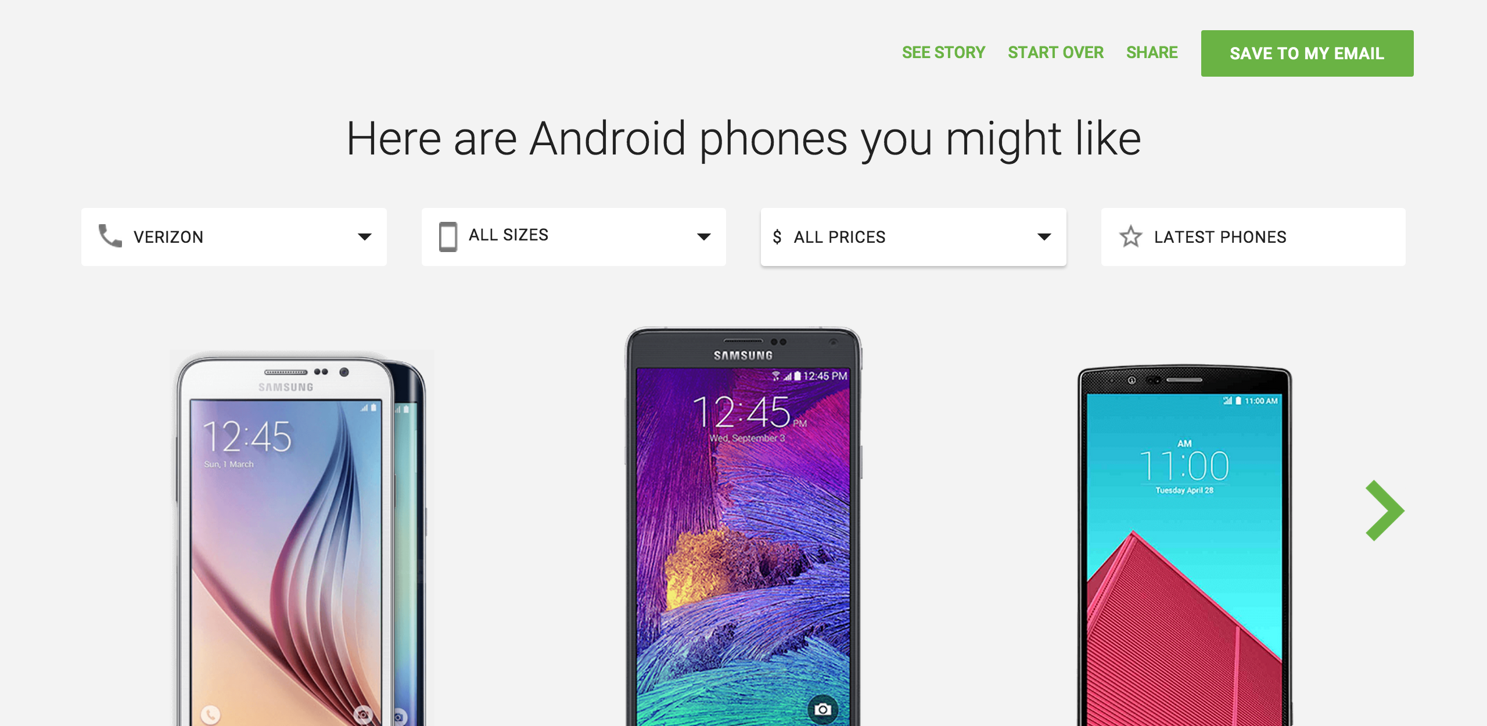Toggle the Latest Phones filter
Viewport: 1487px width, 726px height.
point(1253,237)
